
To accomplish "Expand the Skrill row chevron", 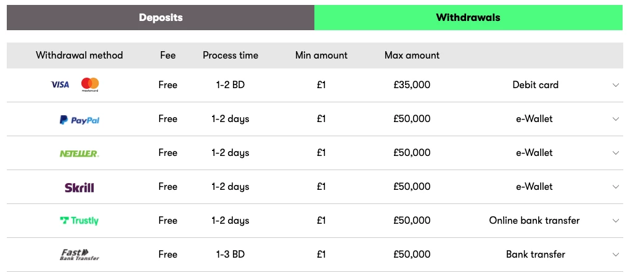I will pyautogui.click(x=616, y=187).
